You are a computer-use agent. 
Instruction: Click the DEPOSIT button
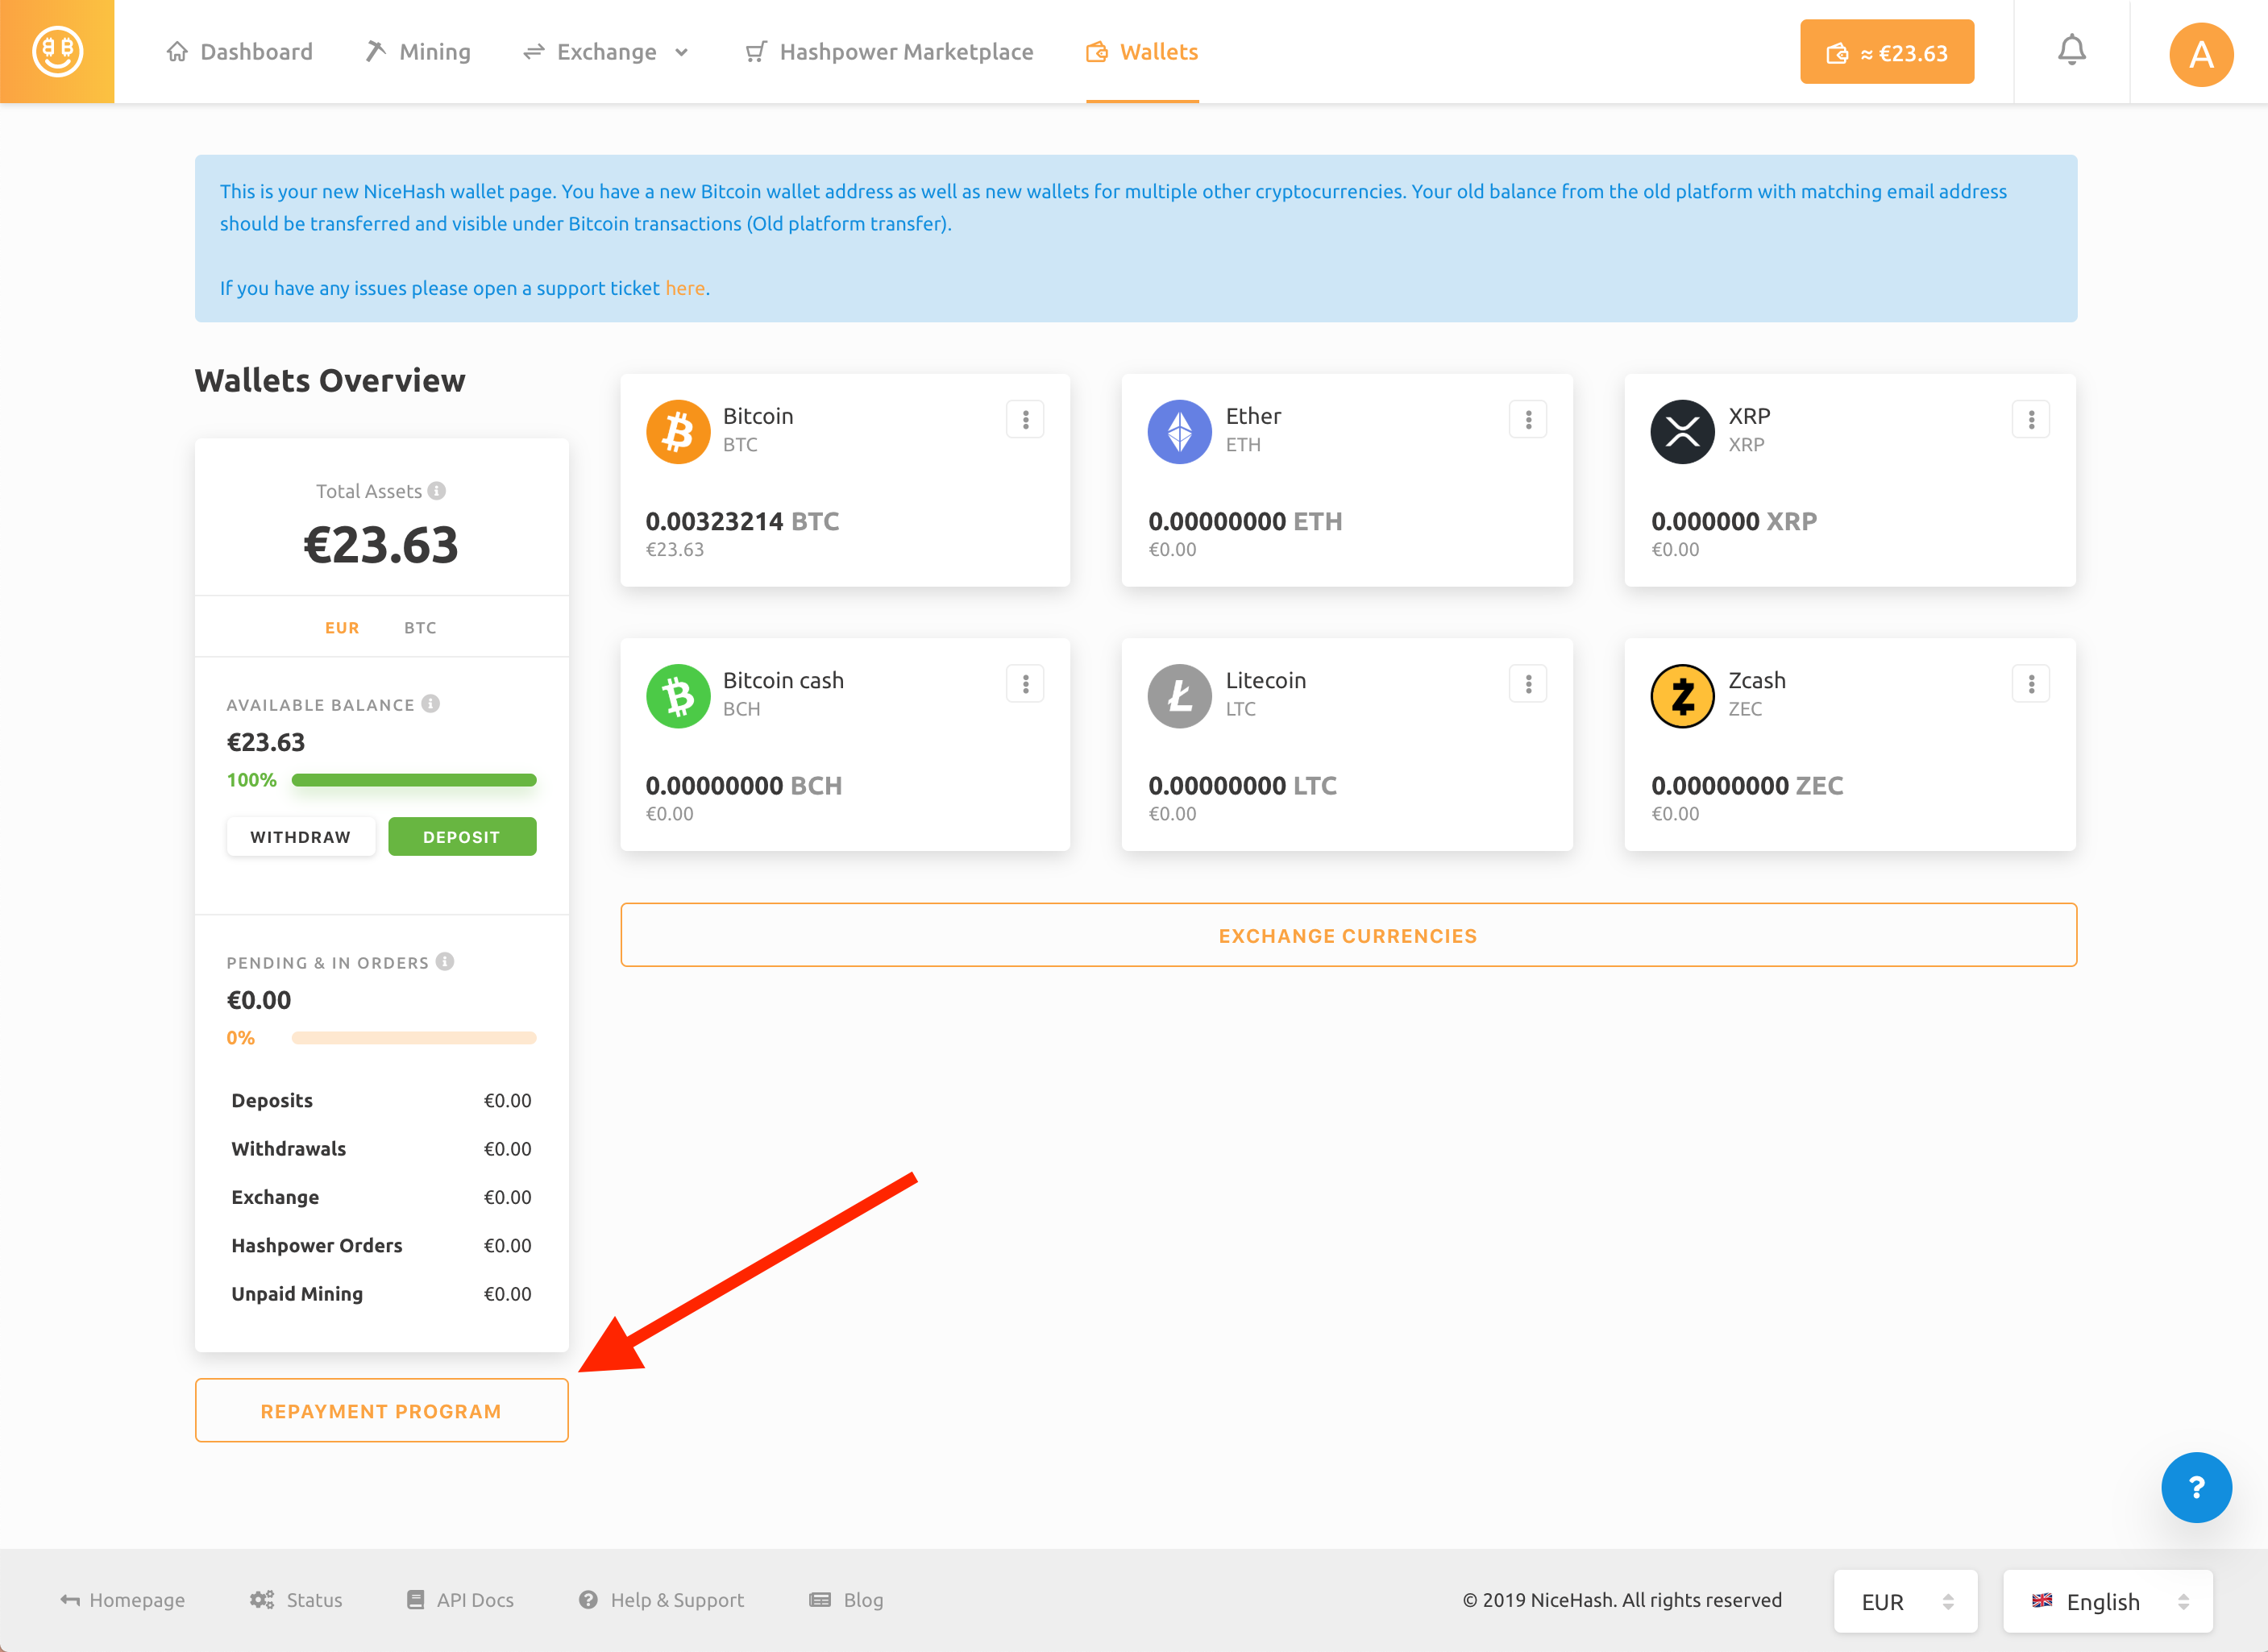click(x=463, y=836)
